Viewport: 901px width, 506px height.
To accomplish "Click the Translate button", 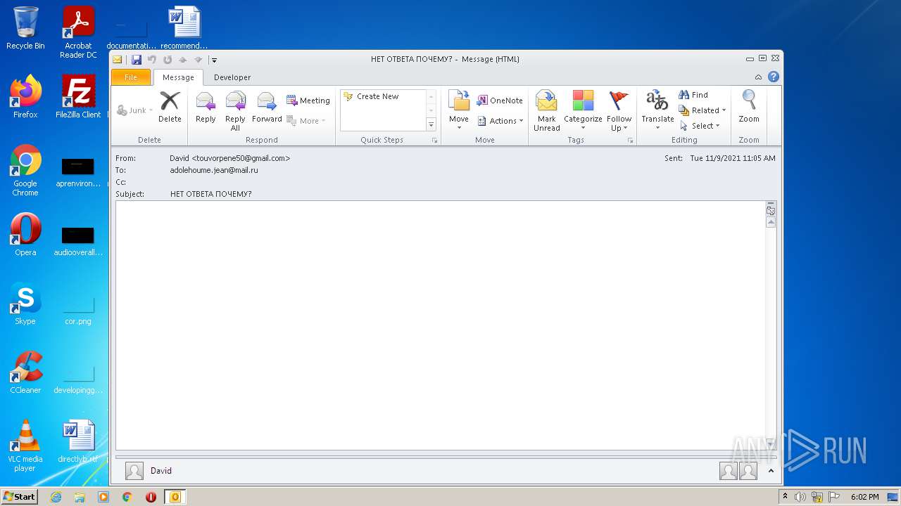I will coord(657,110).
